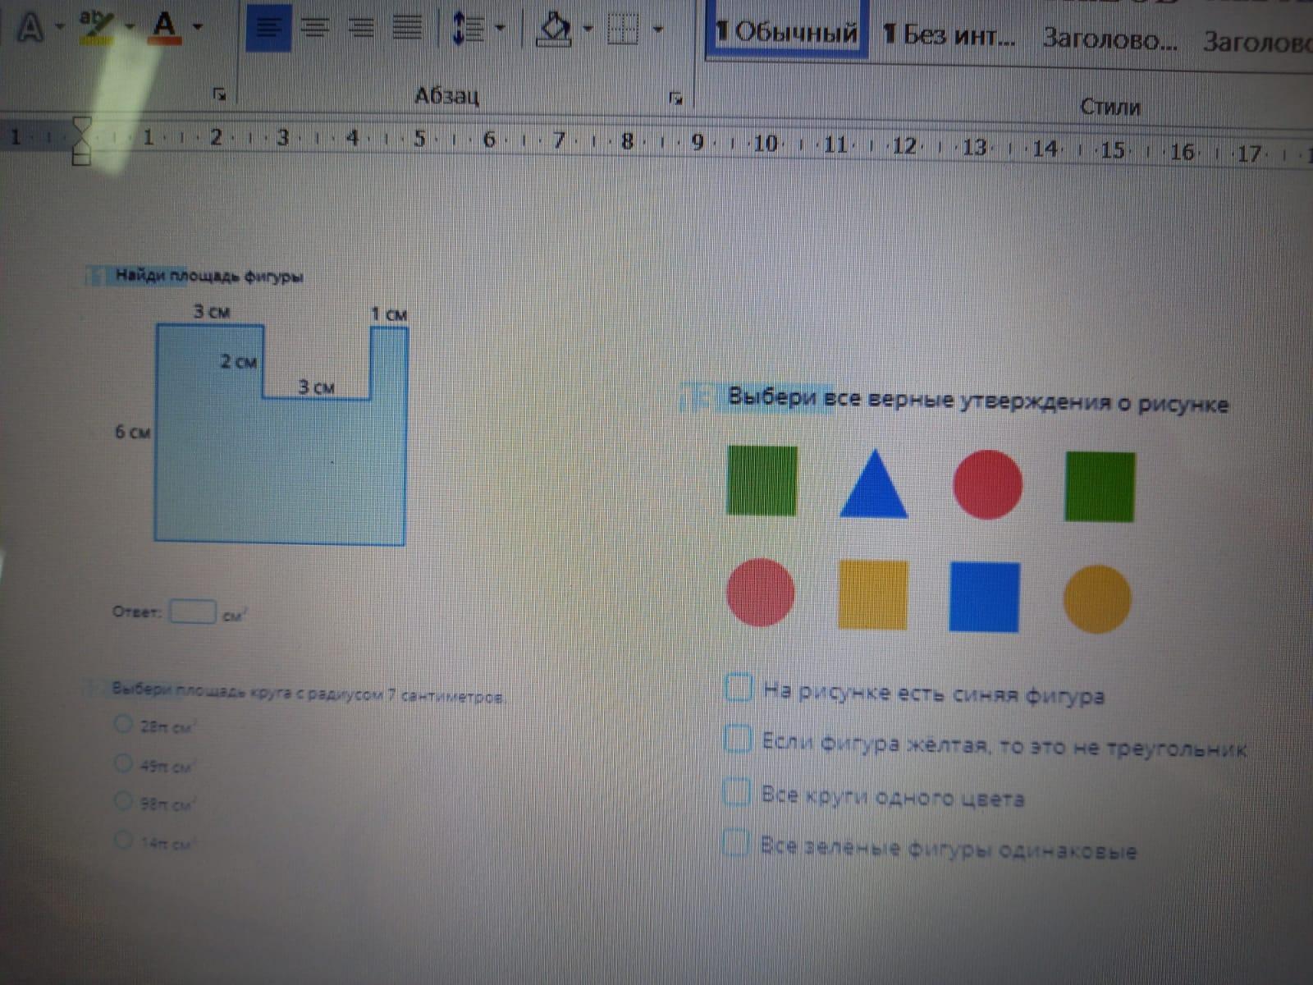Tick the 'Все круги одного цвета' checkbox
1313x985 pixels.
click(x=736, y=792)
